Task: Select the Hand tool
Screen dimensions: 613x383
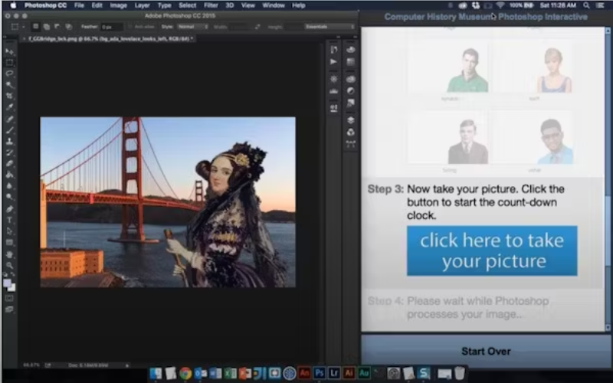Action: pos(9,254)
